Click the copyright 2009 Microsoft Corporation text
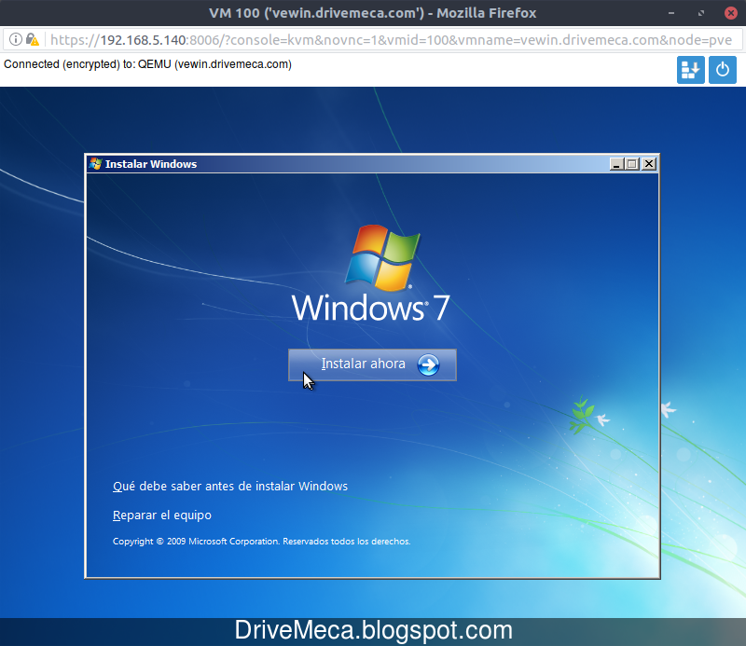The width and height of the screenshot is (746, 646). [261, 542]
